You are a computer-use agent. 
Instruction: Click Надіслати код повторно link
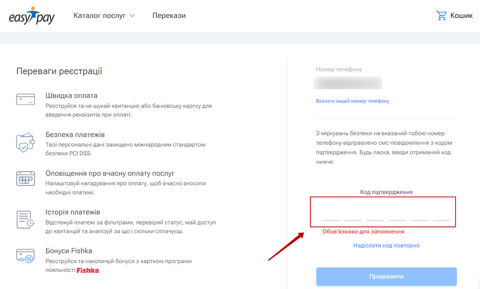[386, 245]
